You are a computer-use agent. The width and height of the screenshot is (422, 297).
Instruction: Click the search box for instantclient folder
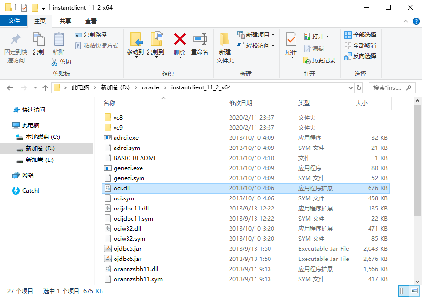389,87
